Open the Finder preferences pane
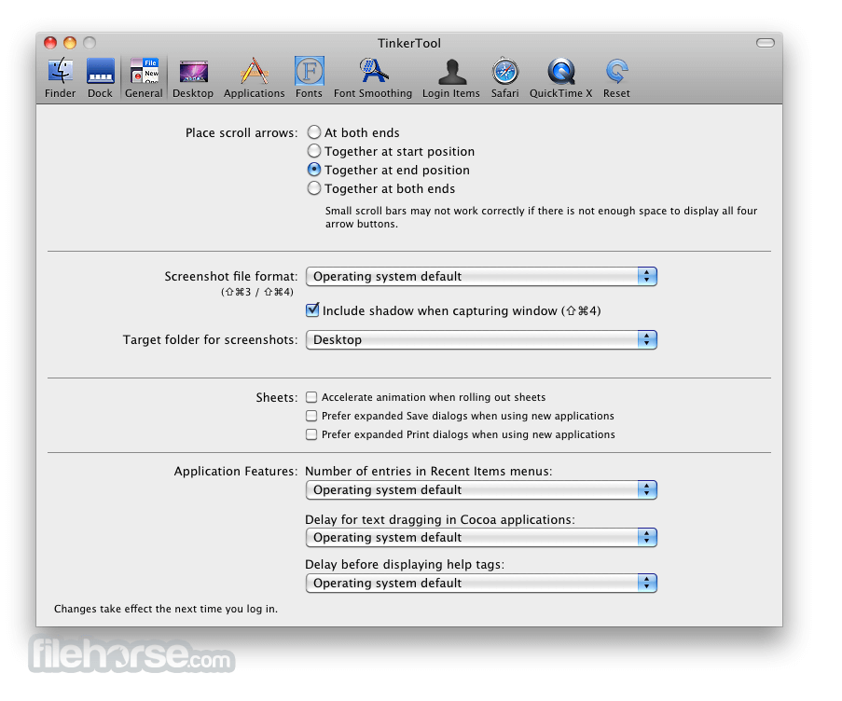Screen dimensions: 842x701 pos(60,77)
